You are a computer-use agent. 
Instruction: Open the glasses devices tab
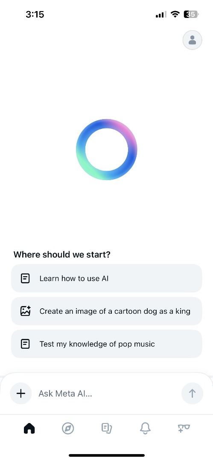click(x=184, y=428)
